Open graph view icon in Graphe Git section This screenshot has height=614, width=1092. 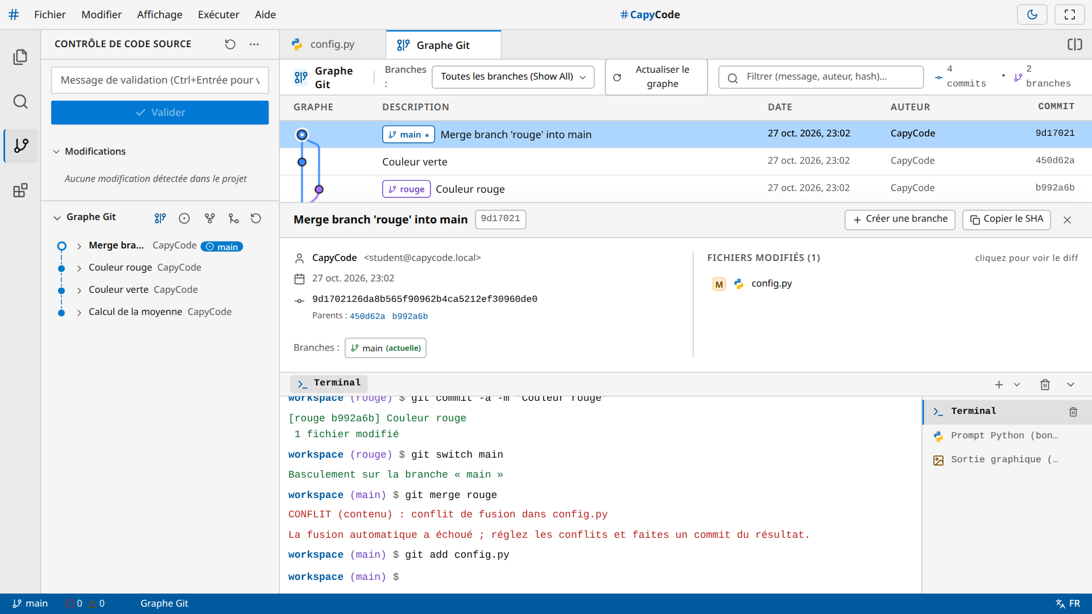160,218
